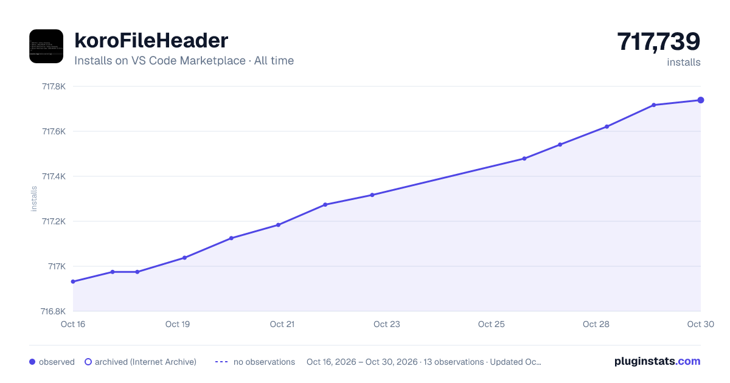Click the koroFileHeader title heading
This screenshot has width=730, height=383.
click(x=151, y=41)
